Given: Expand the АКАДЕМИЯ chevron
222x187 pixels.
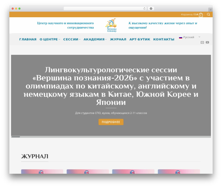Looking at the screenshot, I should (x=106, y=39).
